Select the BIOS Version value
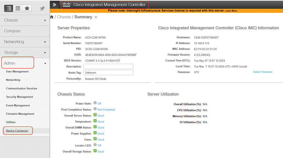The width and height of the screenshot is (283, 158). tap(103, 61)
